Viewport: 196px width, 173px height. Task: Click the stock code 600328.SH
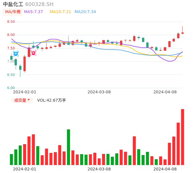point(39,4)
